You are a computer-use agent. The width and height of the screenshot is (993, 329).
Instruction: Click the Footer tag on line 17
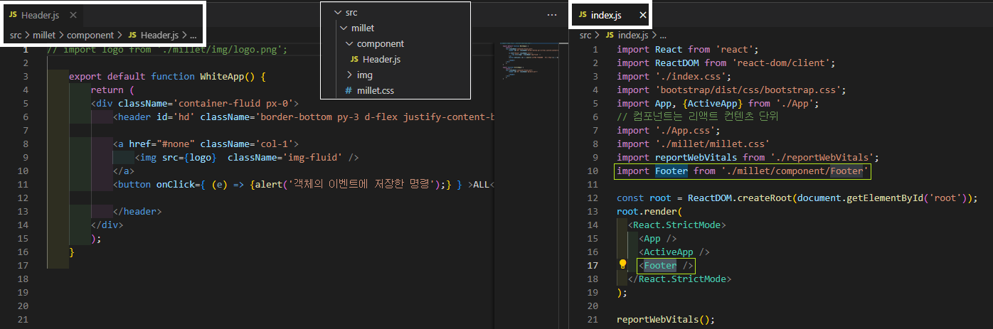(660, 266)
